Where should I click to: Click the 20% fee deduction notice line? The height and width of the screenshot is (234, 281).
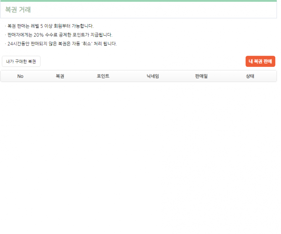pyautogui.click(x=60, y=35)
